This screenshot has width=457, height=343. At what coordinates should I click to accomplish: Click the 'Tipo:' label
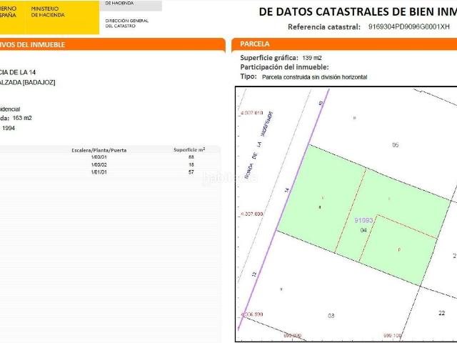click(x=248, y=76)
